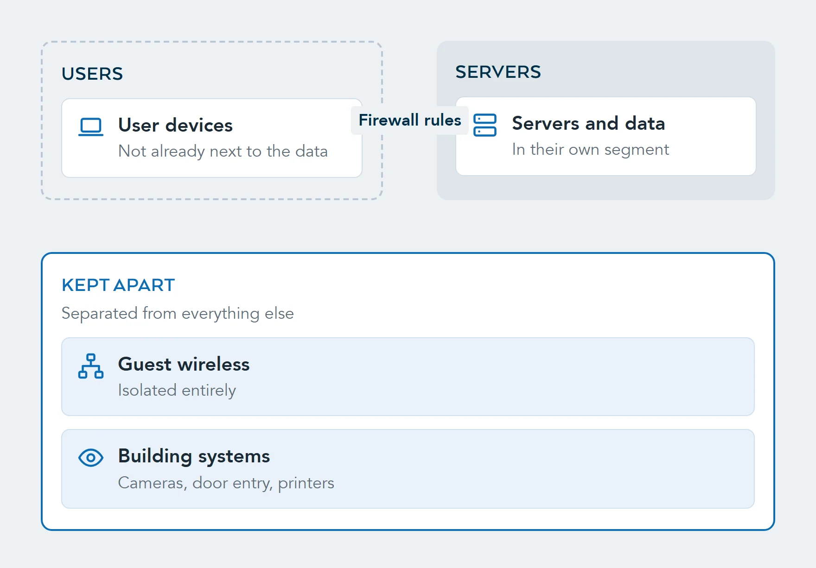
Task: Select the Firewall rules label
Action: 410,120
